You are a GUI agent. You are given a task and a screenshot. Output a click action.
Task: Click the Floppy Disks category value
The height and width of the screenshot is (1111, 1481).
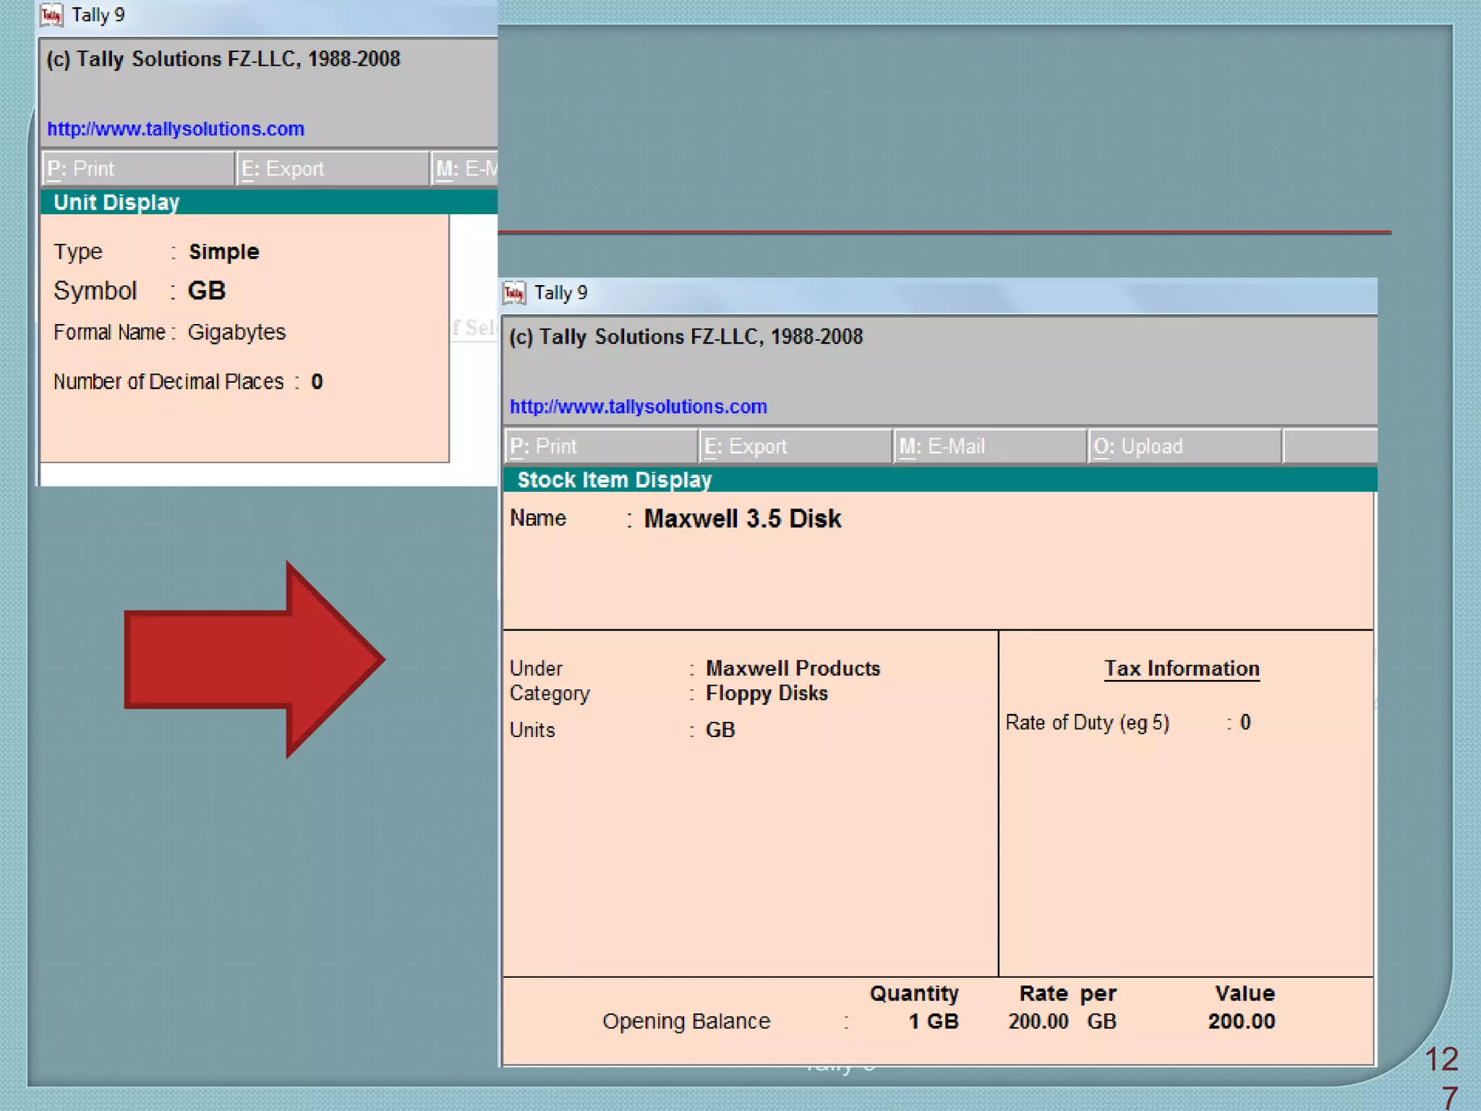tap(767, 693)
